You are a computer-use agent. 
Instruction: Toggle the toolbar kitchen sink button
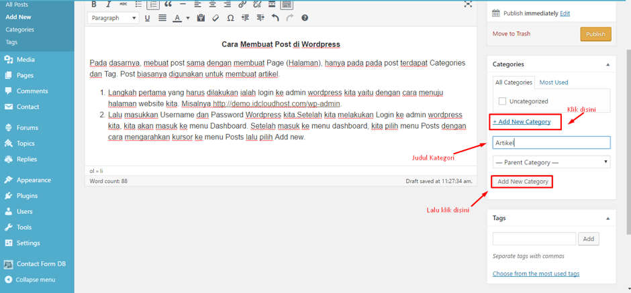pyautogui.click(x=287, y=5)
